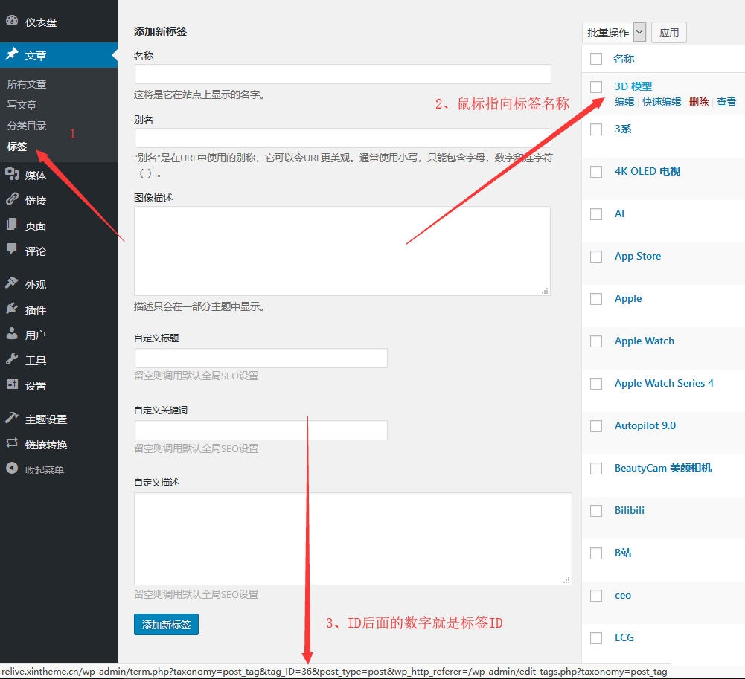Click the 应用 apply button
The image size is (745, 679).
click(669, 33)
